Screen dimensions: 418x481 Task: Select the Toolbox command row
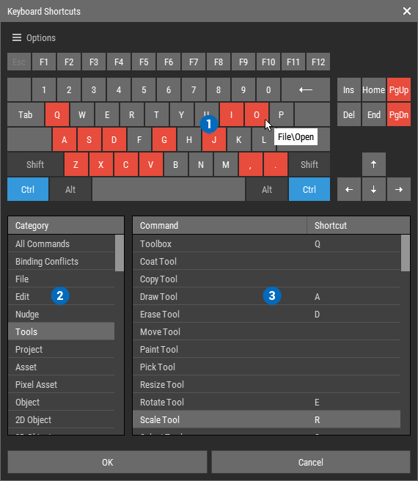click(267, 244)
